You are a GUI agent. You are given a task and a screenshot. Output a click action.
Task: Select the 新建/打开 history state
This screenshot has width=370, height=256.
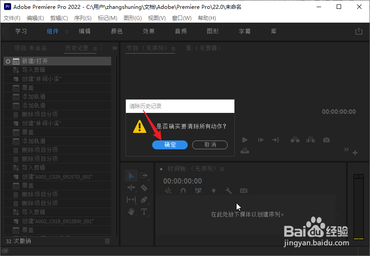(57, 61)
